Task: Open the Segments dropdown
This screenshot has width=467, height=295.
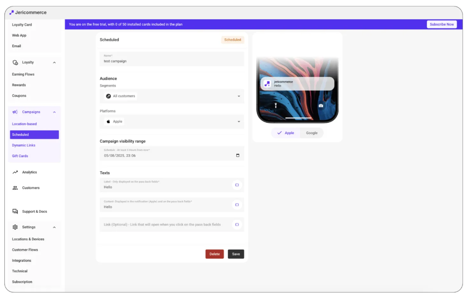Action: coord(239,96)
